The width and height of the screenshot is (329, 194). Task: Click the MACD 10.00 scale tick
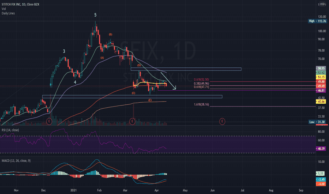[322, 162]
